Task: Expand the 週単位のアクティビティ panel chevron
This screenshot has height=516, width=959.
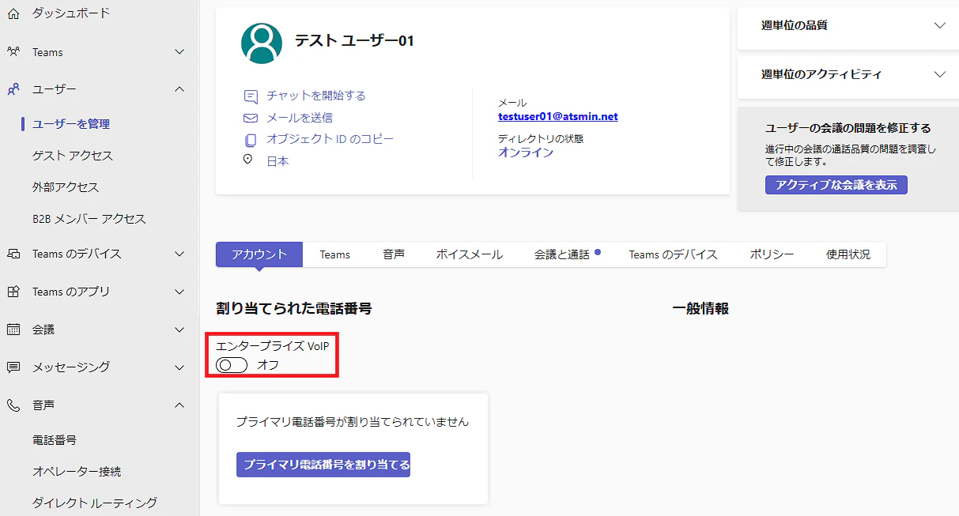Action: [939, 74]
